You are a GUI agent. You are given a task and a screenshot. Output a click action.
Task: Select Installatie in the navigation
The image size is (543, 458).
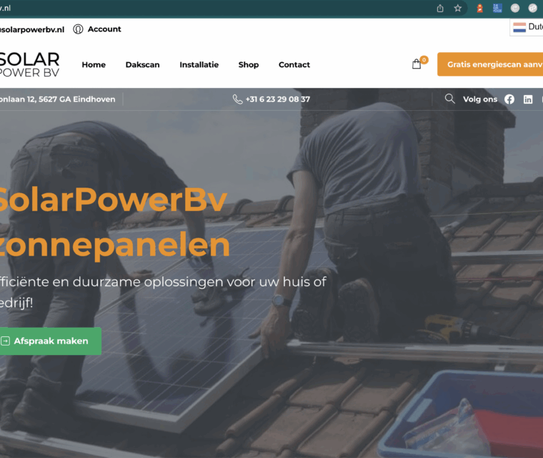point(199,64)
